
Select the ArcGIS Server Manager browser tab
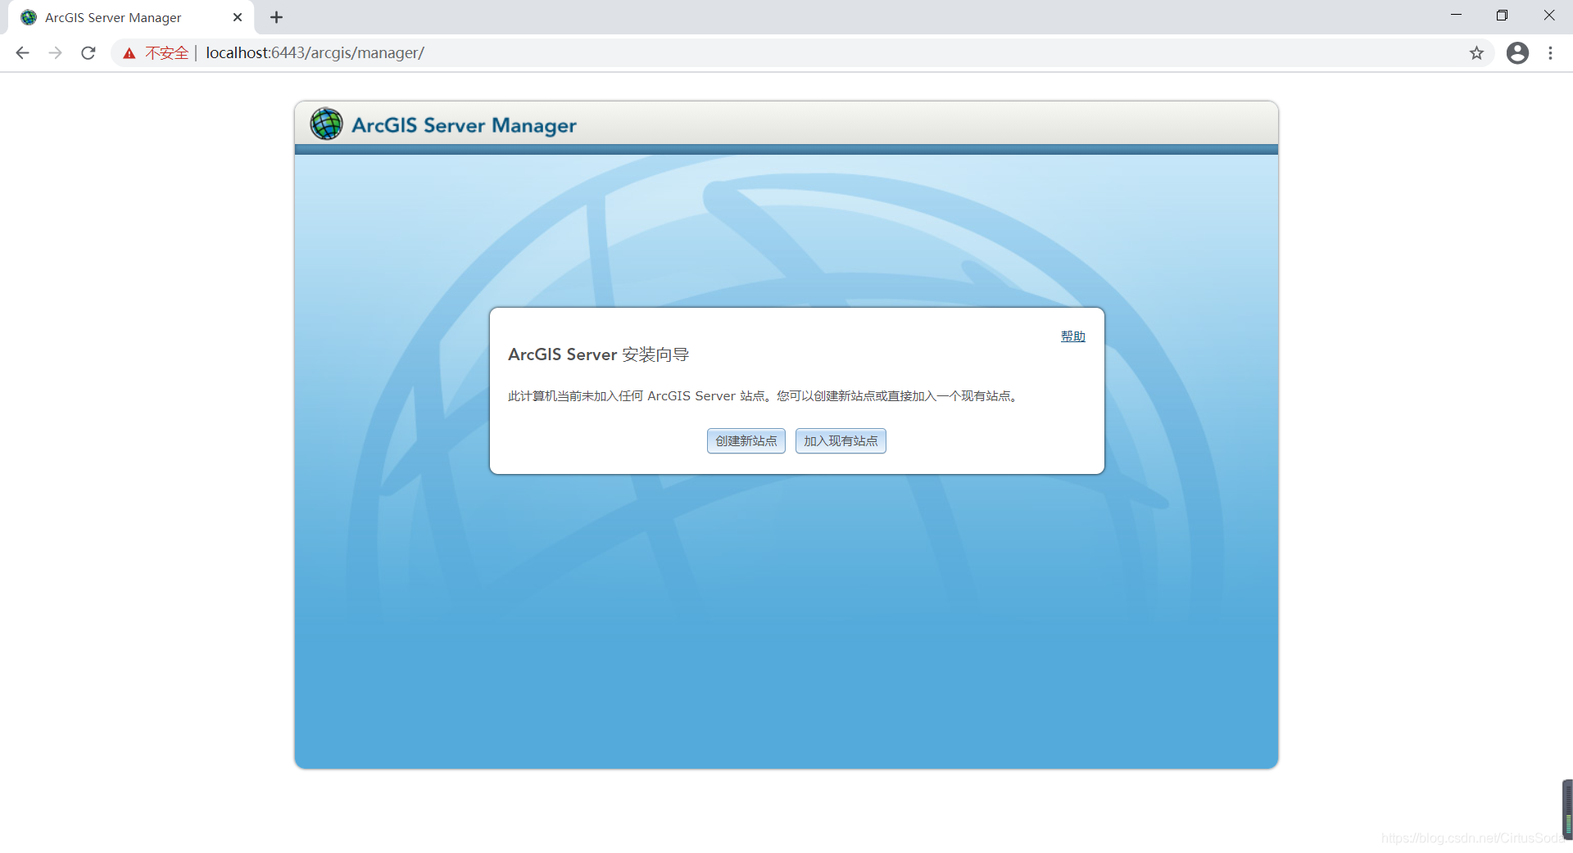coord(131,17)
